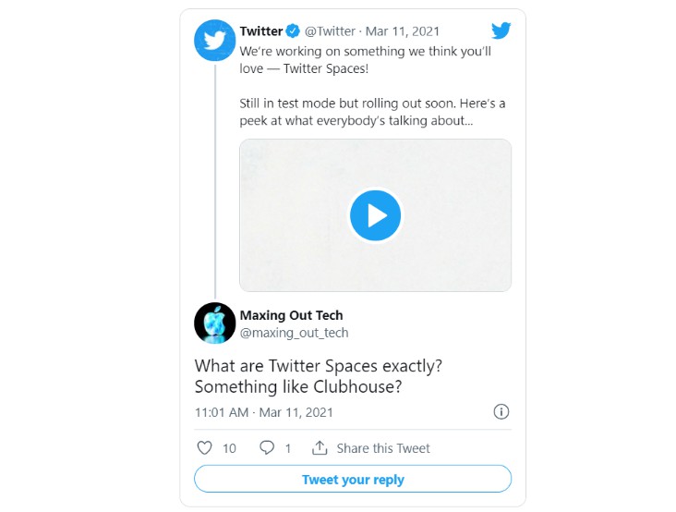This screenshot has width=676, height=512.
Task: Click the share arrow icon
Action: pyautogui.click(x=320, y=448)
